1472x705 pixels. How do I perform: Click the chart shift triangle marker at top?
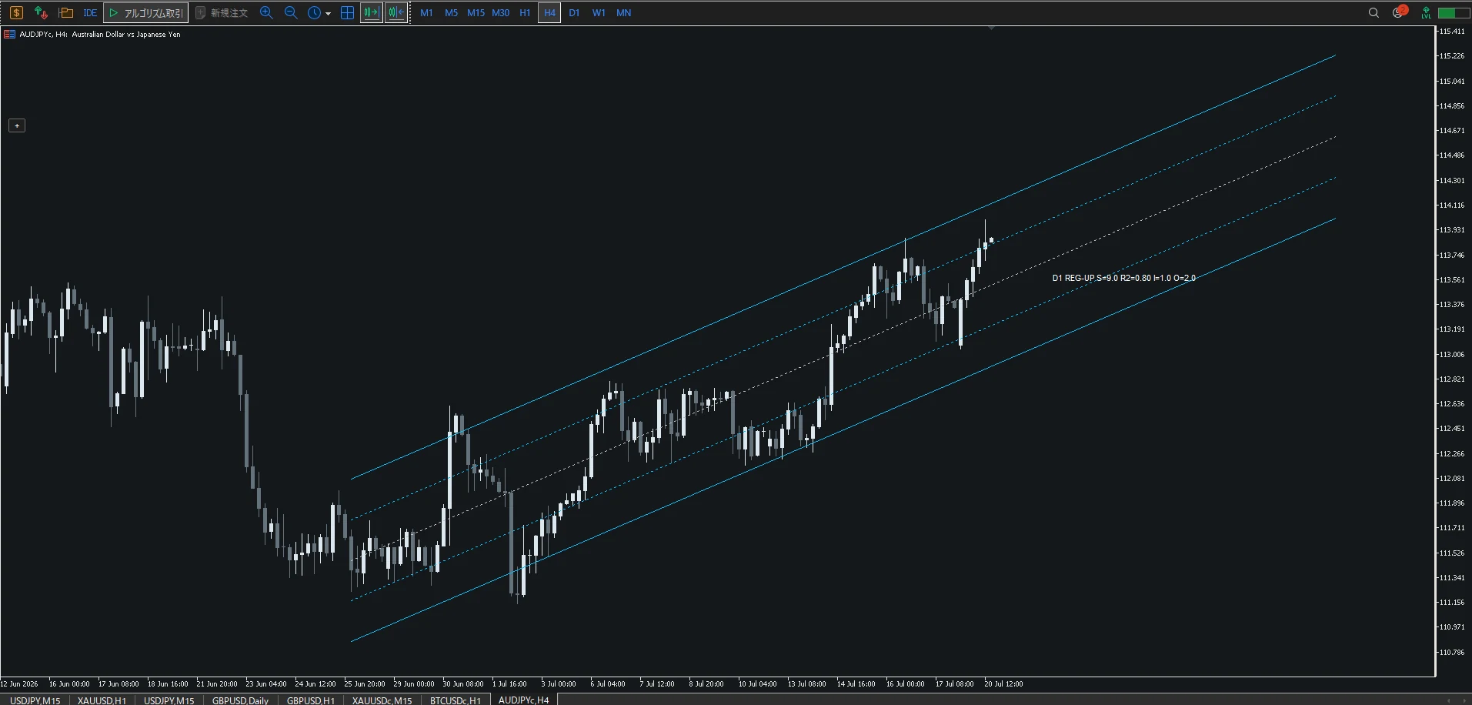(x=991, y=28)
